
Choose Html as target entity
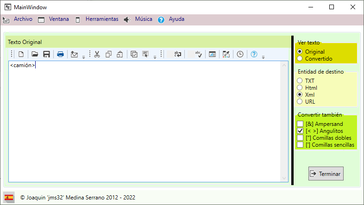300,87
